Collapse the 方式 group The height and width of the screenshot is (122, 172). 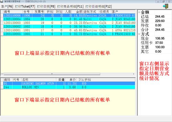tap(139, 34)
